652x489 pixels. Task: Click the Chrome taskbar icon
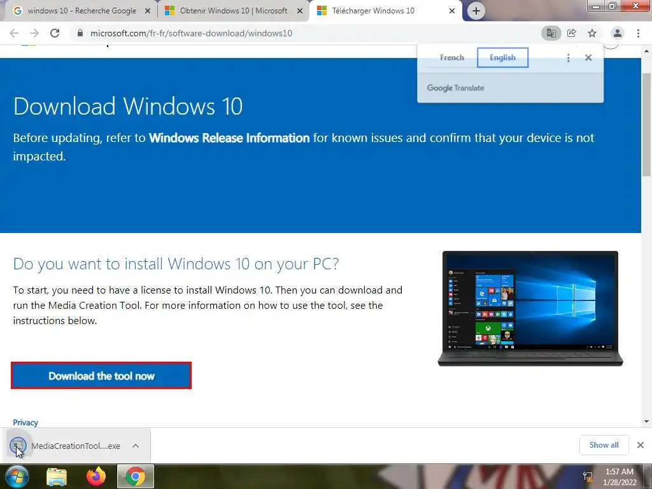pyautogui.click(x=136, y=476)
